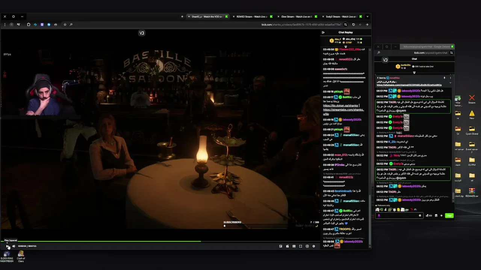Switch to the ROMEO Stream tab

click(252, 16)
